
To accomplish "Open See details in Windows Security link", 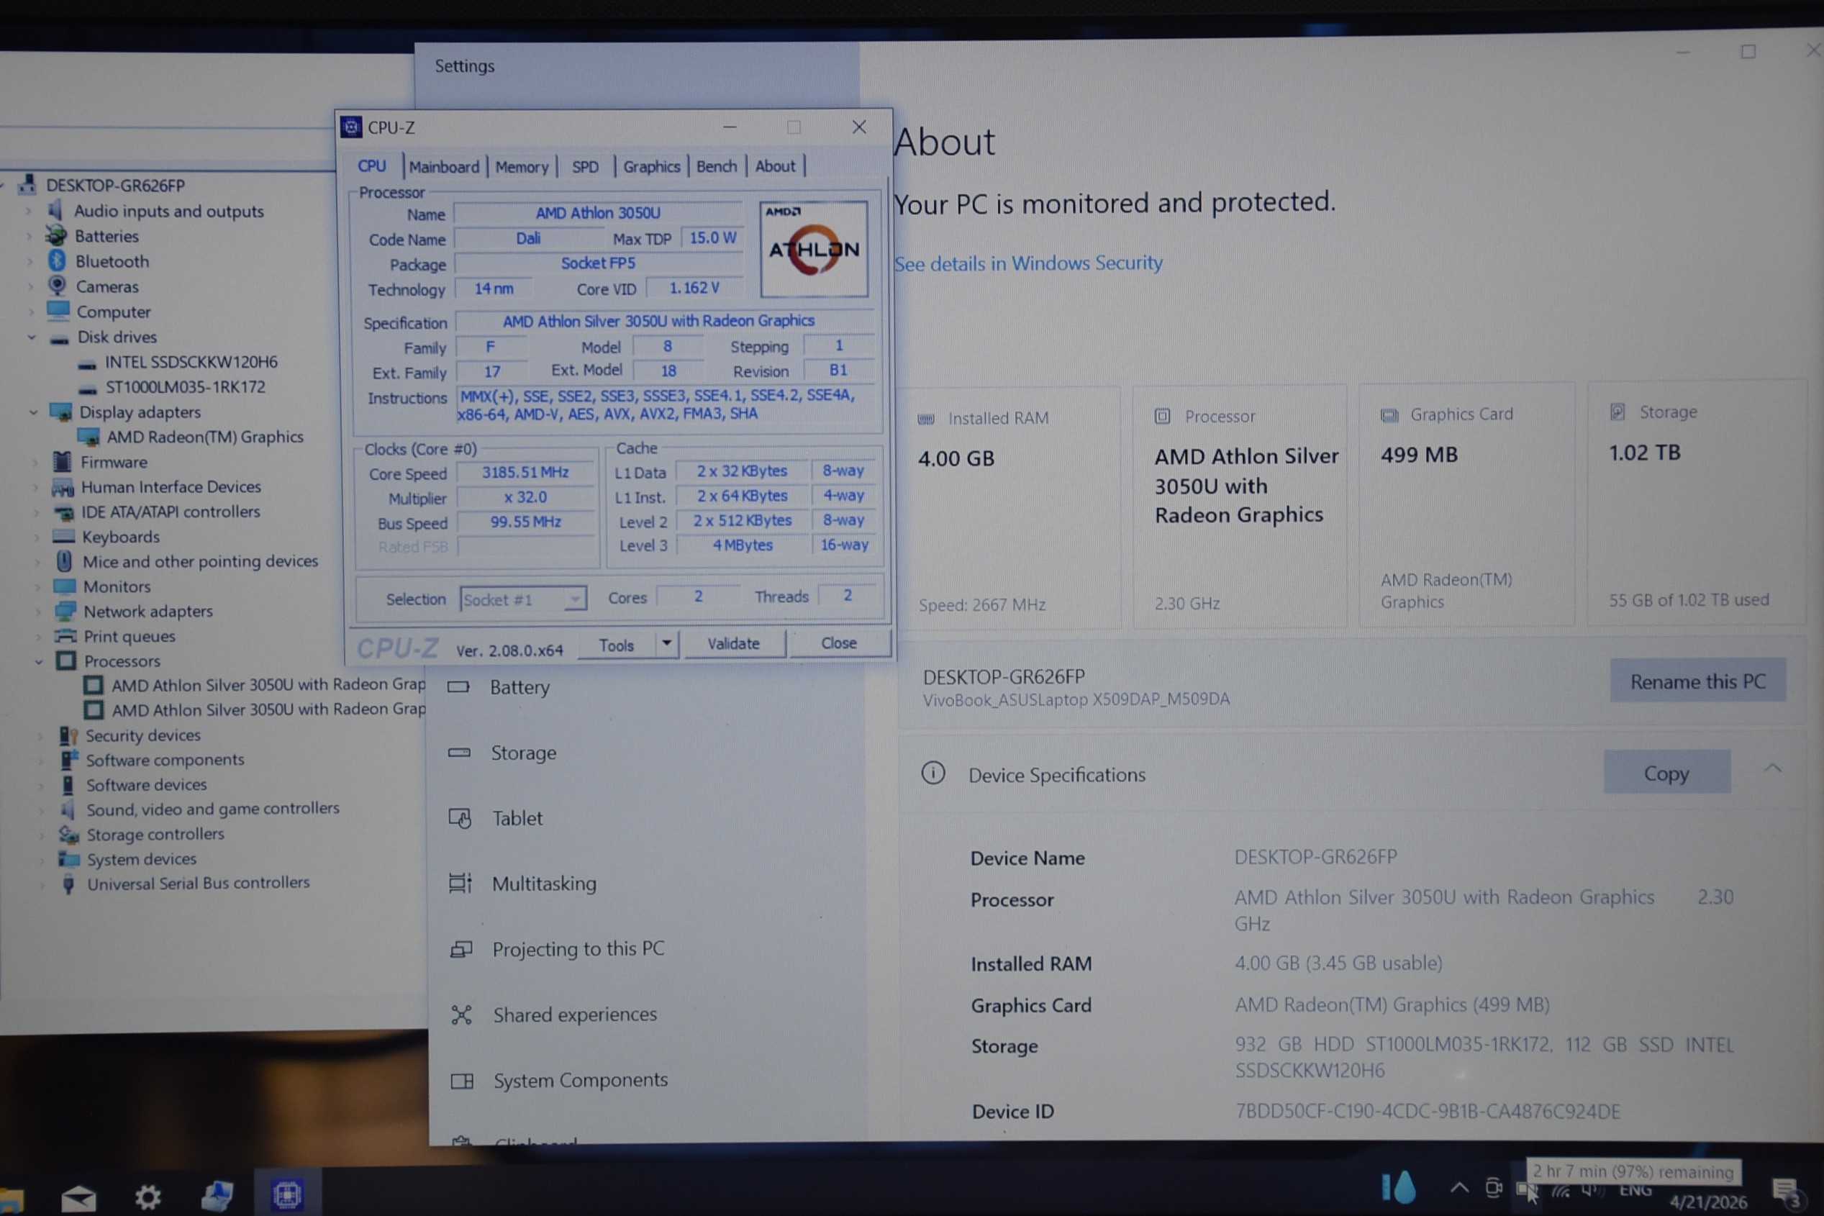I will (1027, 263).
